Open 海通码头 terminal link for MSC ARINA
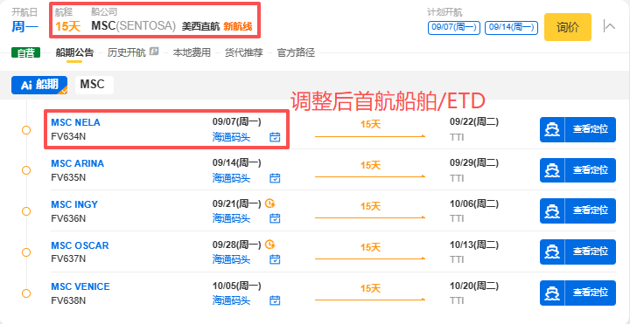The height and width of the screenshot is (324, 630). (231, 178)
